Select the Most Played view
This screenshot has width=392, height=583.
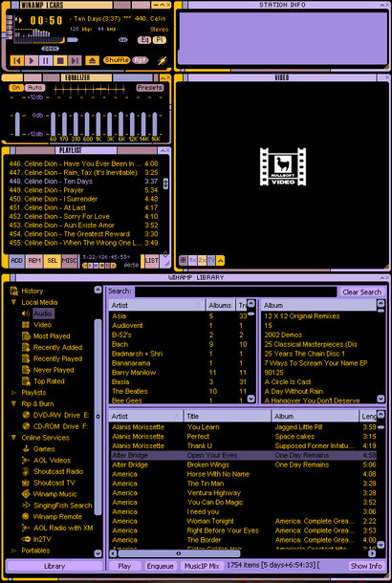click(52, 336)
